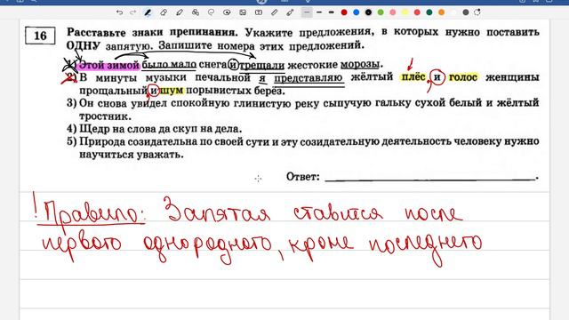Choose the medium stroke width

pyautogui.click(x=319, y=12)
